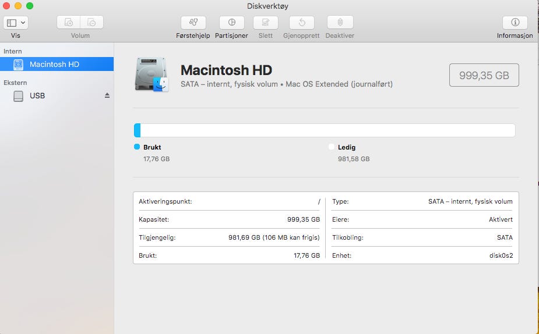Select the USB external disk

pyautogui.click(x=57, y=96)
